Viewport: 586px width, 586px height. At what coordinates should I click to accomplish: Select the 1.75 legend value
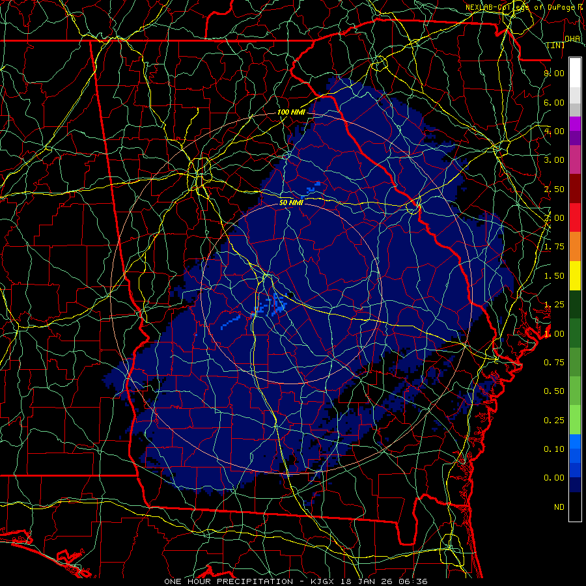(x=554, y=247)
